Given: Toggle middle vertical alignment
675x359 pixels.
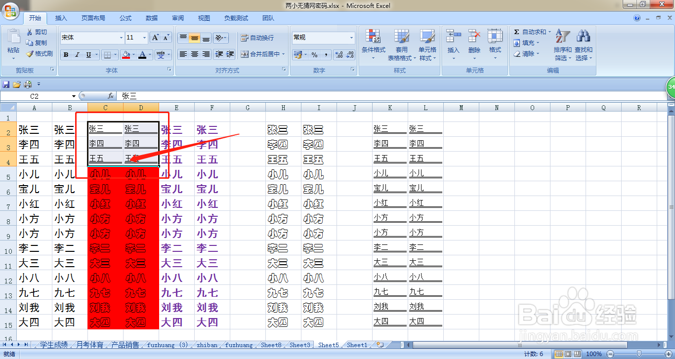Looking at the screenshot, I should click(195, 38).
